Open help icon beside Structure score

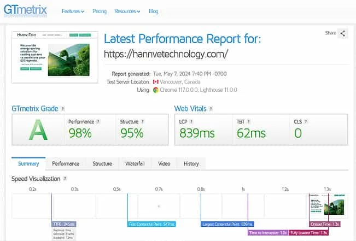[143, 122]
